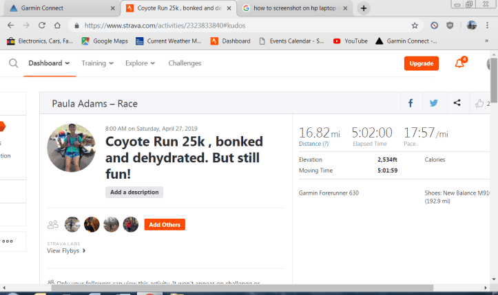The height and width of the screenshot is (295, 498).
Task: Click the share icon in activity header
Action: [x=457, y=104]
